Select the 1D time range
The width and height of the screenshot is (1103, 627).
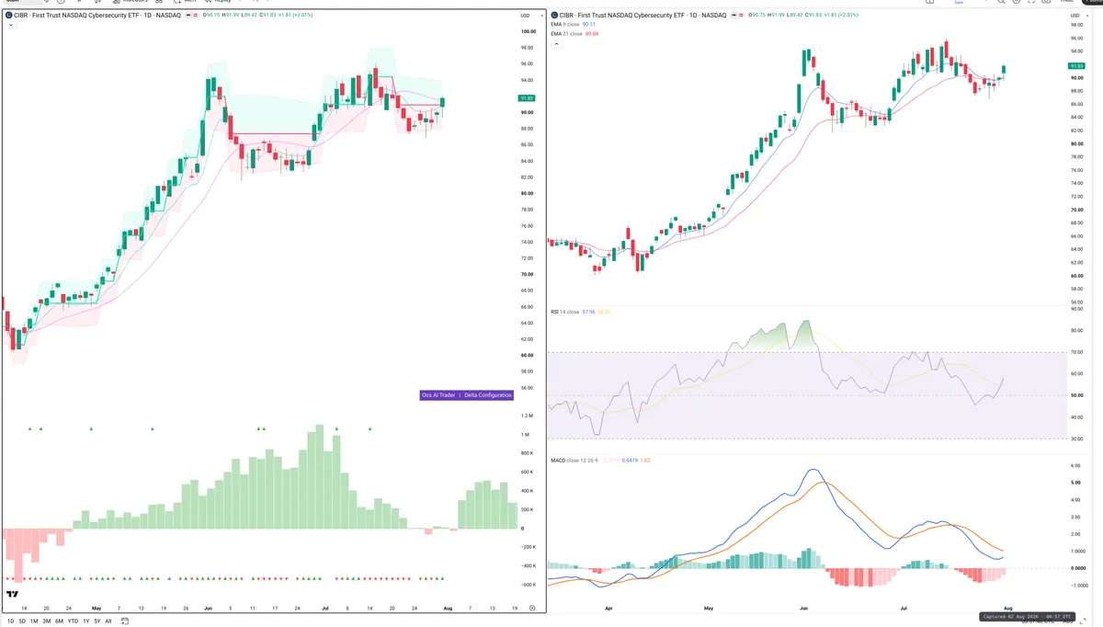tap(11, 621)
